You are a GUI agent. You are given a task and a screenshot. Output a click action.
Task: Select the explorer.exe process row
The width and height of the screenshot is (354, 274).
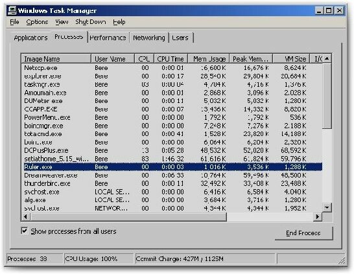point(172,76)
